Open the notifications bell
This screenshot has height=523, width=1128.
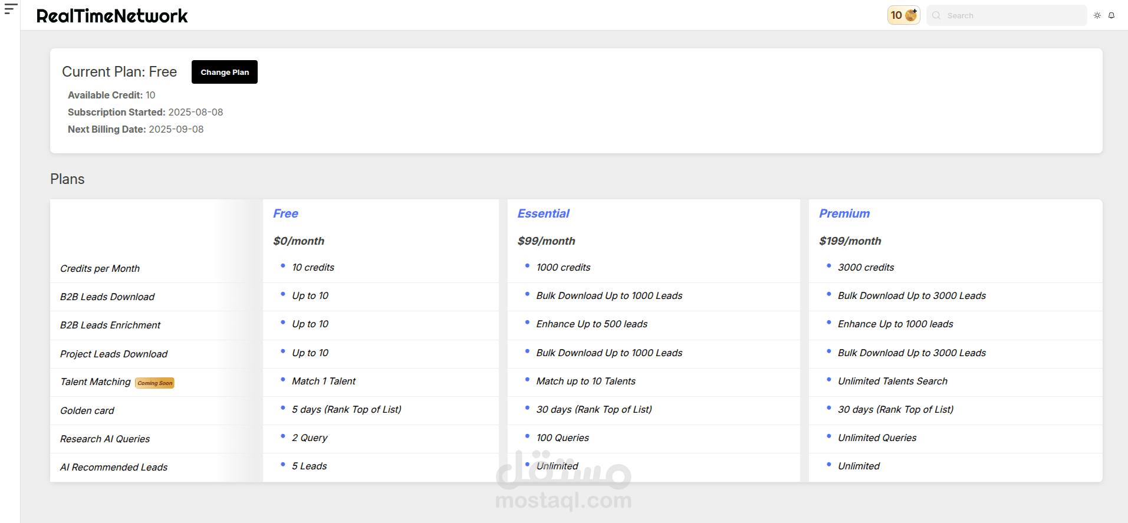click(1111, 15)
